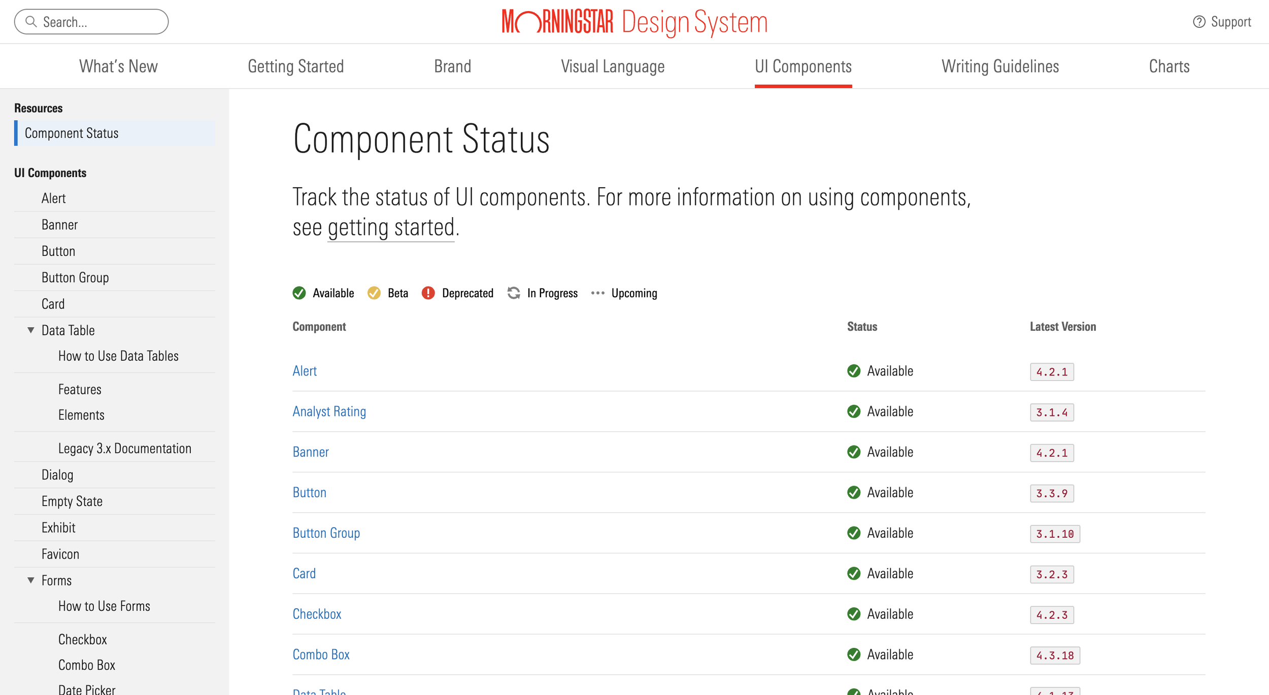1269x695 pixels.
Task: Open the Analyst Rating component page
Action: point(329,411)
